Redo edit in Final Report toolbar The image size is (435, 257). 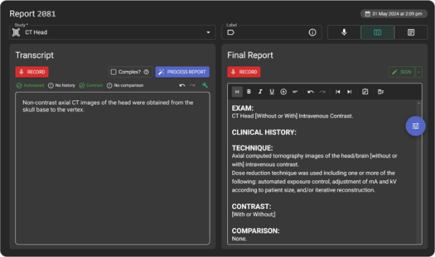click(322, 92)
